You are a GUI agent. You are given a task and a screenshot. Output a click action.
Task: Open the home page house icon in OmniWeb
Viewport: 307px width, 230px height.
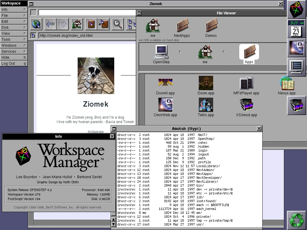[x=77, y=24]
